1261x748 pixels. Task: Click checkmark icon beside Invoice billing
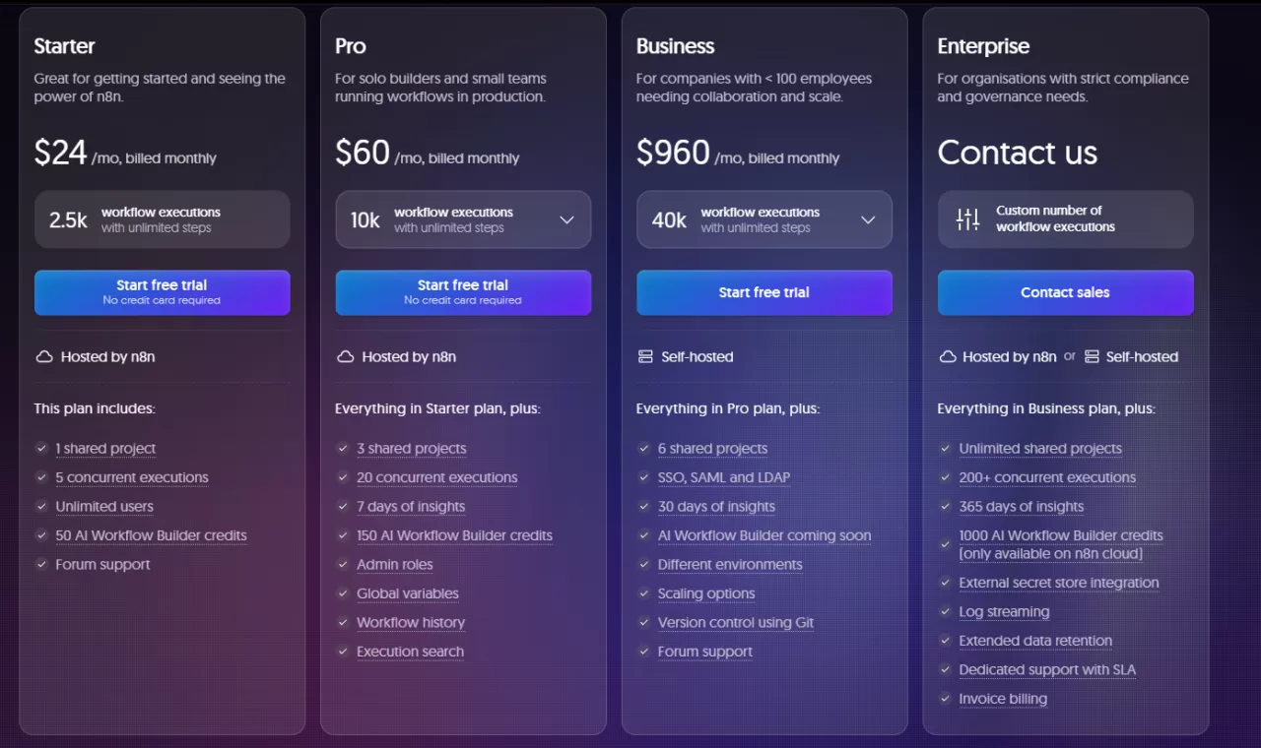tap(945, 699)
